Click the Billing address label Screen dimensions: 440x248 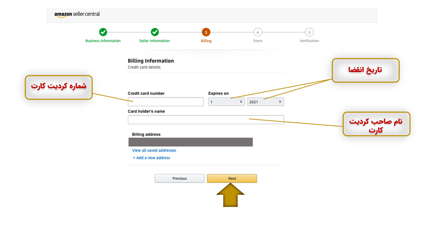[146, 134]
